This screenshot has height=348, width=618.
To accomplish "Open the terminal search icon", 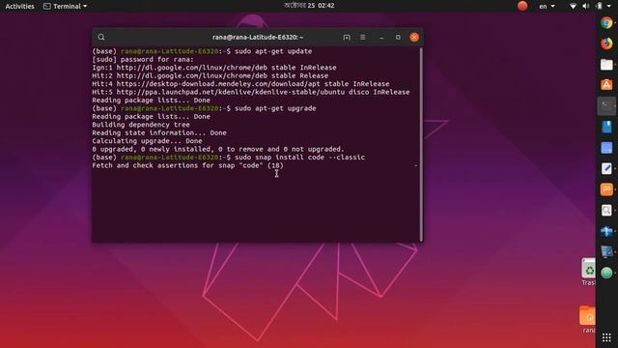I will [x=101, y=37].
